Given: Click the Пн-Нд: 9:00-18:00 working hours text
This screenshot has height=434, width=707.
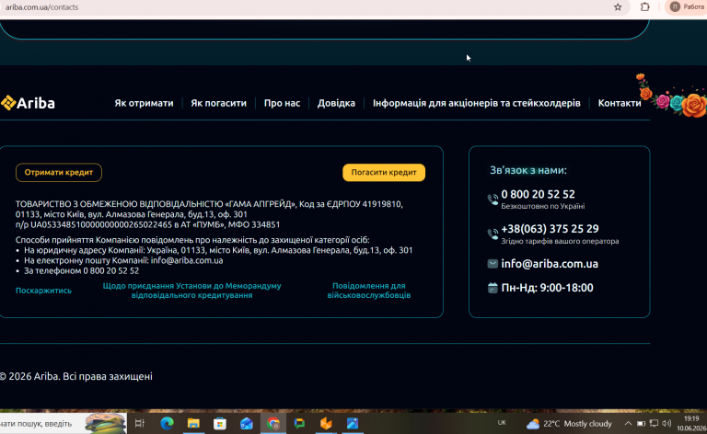Looking at the screenshot, I should pyautogui.click(x=547, y=288).
